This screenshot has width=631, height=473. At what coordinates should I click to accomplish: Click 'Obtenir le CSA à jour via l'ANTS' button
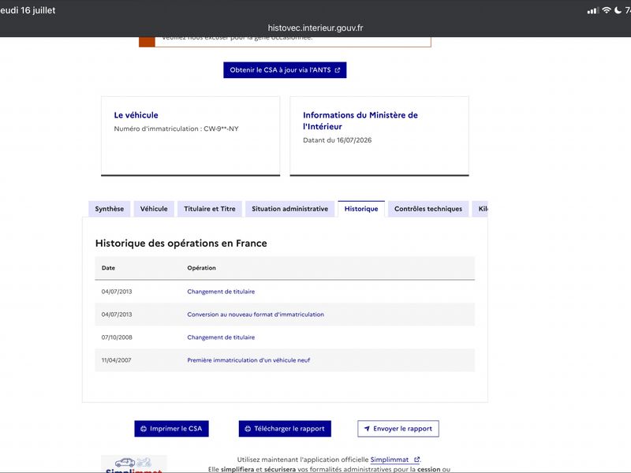pyautogui.click(x=285, y=70)
